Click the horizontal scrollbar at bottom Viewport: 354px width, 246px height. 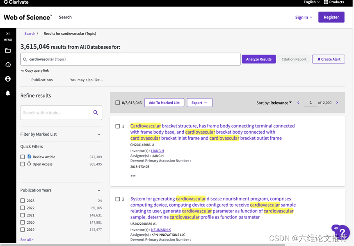(x=143, y=245)
